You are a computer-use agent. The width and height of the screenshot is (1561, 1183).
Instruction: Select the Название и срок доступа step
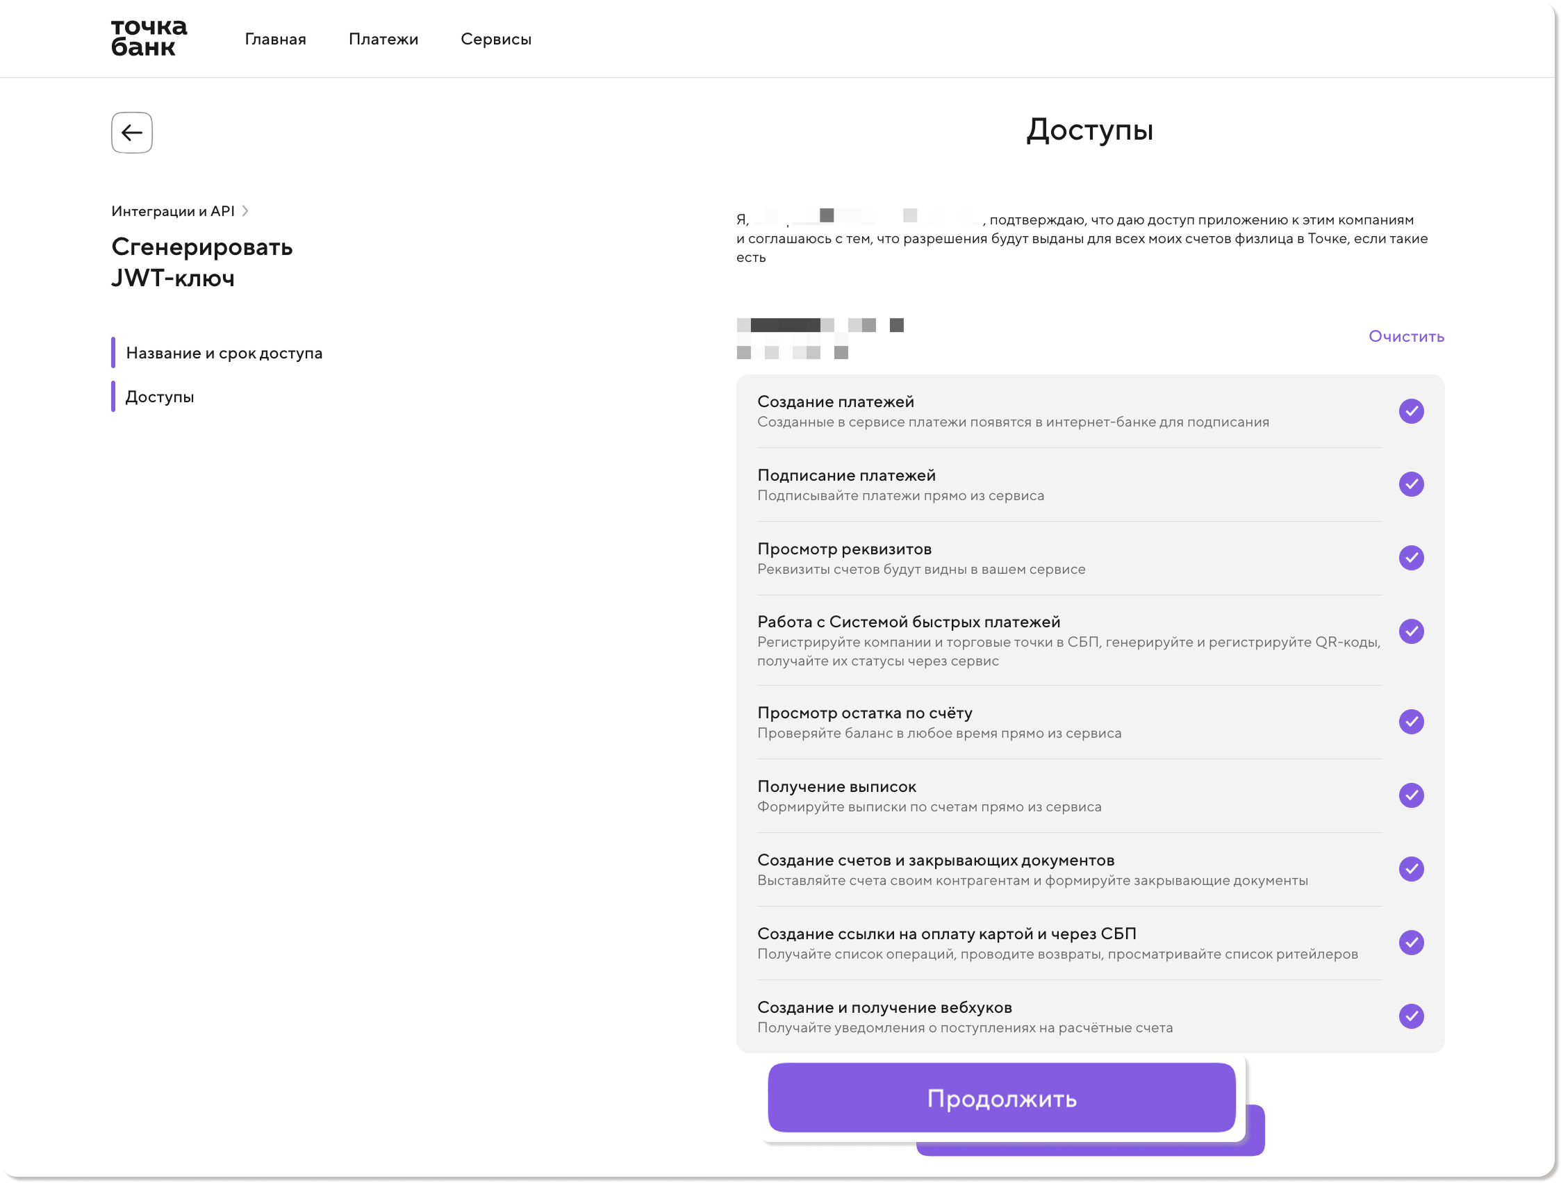[x=224, y=353]
